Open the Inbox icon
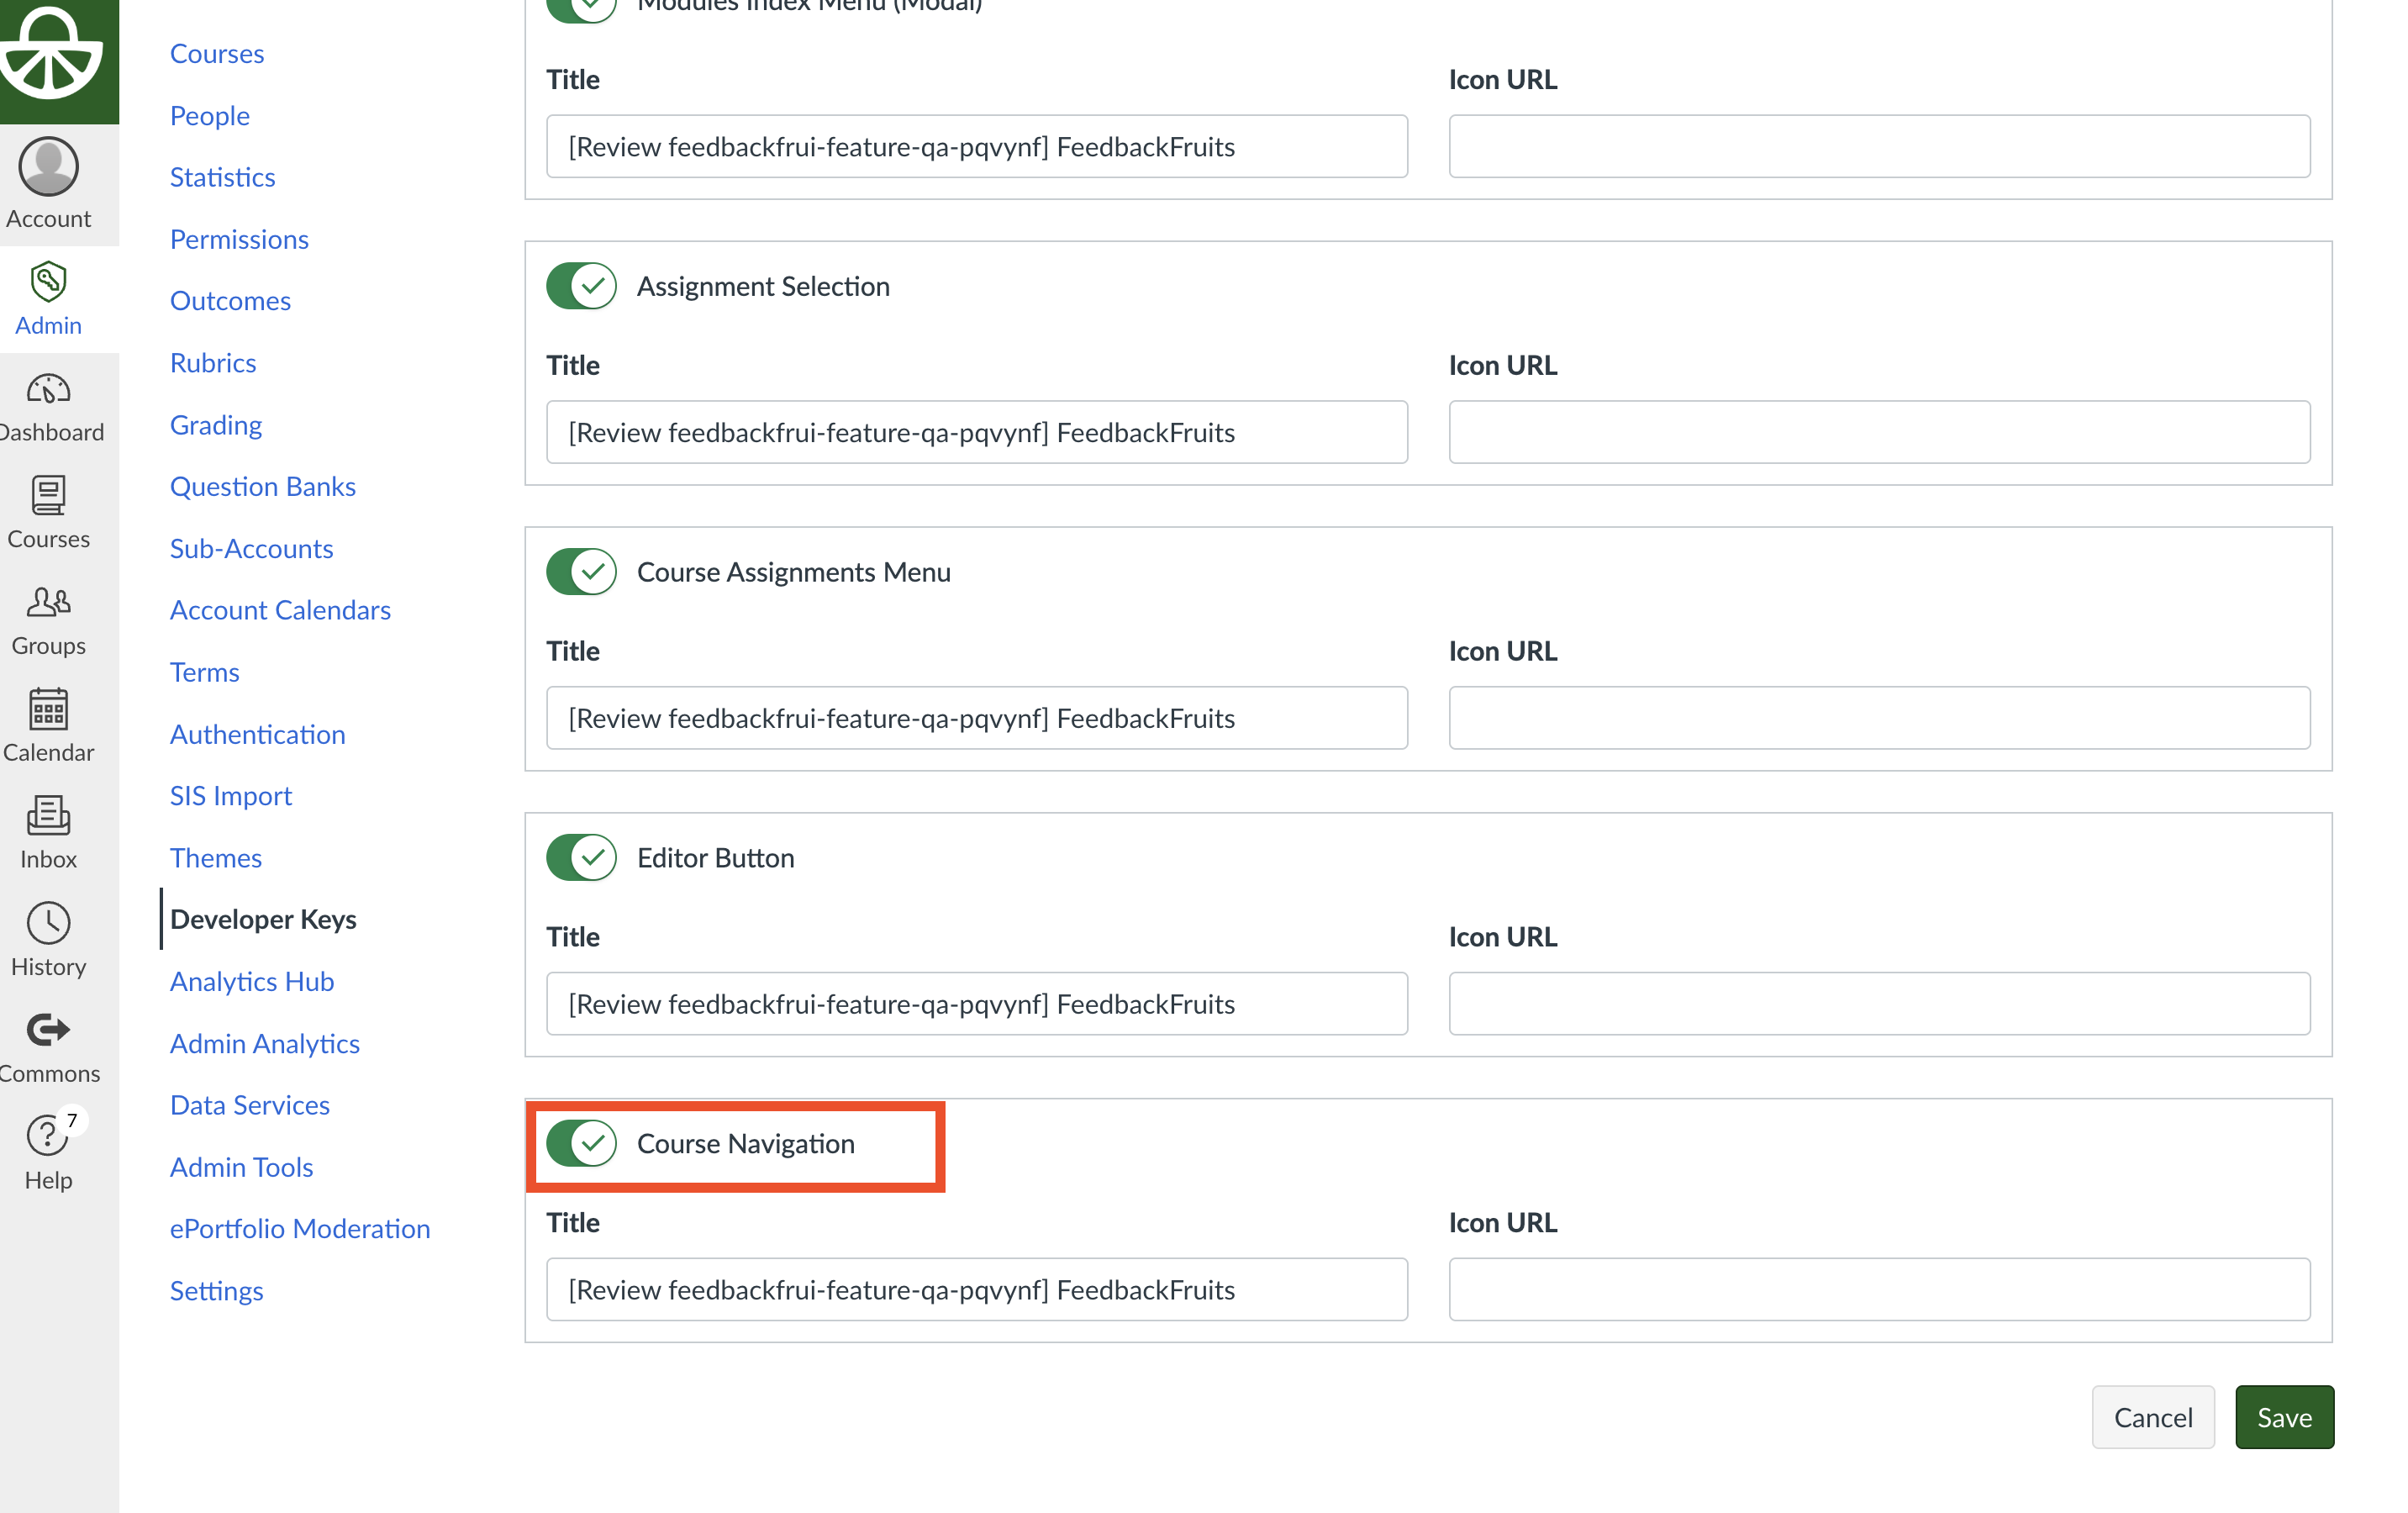 pos(48,817)
